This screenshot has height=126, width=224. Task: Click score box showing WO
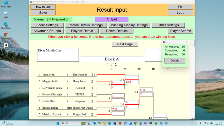pyautogui.click(x=118, y=109)
